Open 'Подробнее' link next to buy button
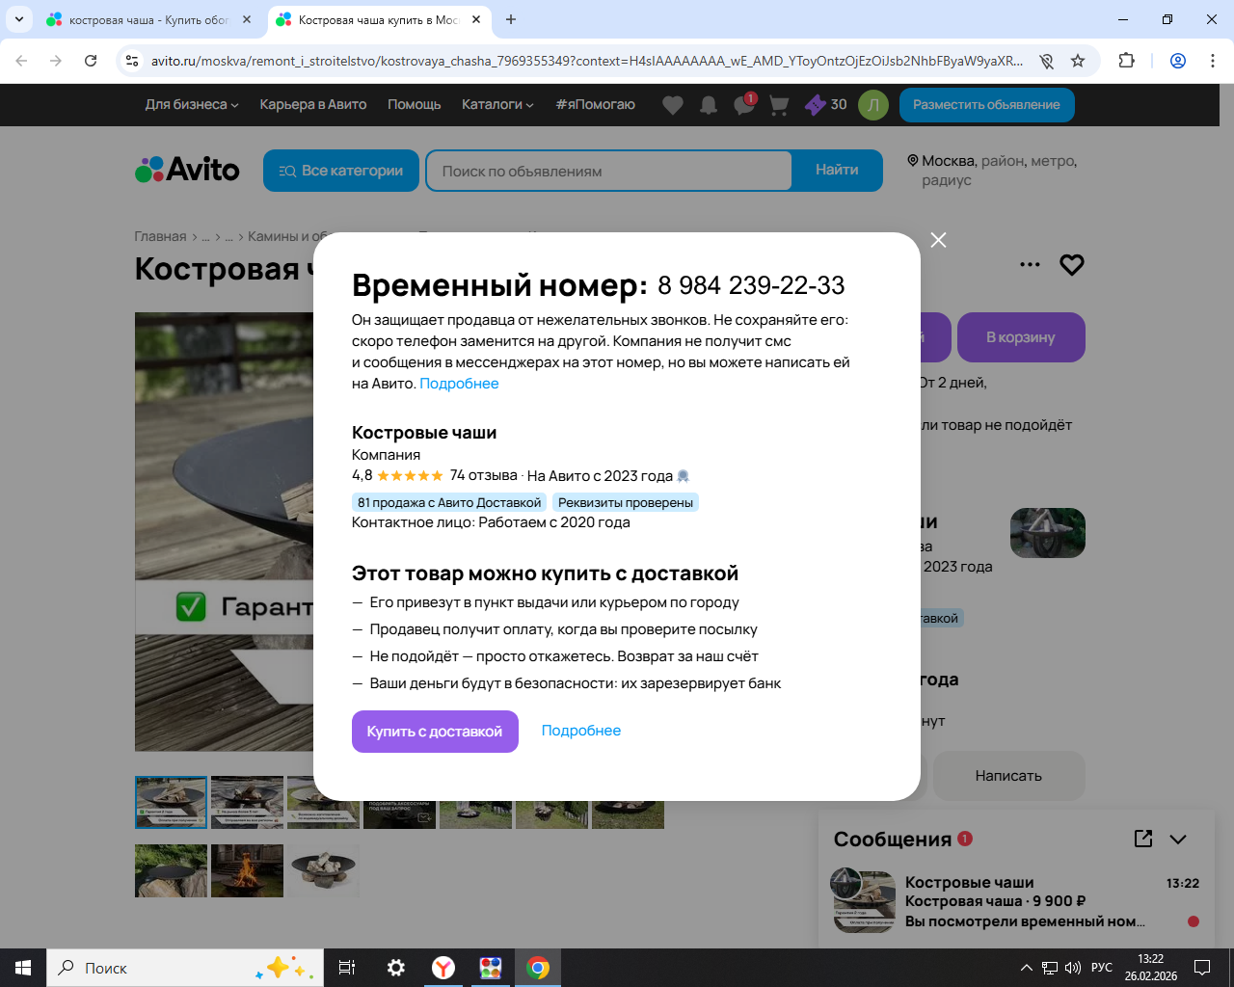 point(581,731)
